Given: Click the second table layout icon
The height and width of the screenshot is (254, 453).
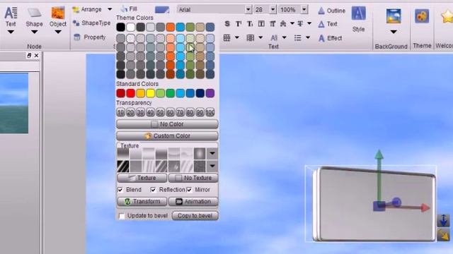Looking at the screenshot, I should (250, 37).
